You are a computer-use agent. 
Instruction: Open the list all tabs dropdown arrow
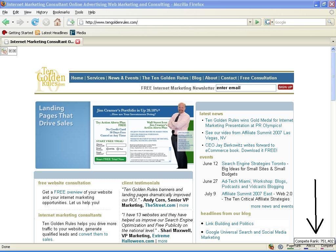(333, 41)
